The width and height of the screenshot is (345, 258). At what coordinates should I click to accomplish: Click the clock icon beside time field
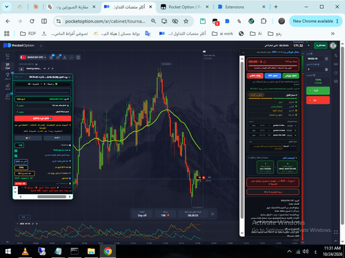[326, 58]
